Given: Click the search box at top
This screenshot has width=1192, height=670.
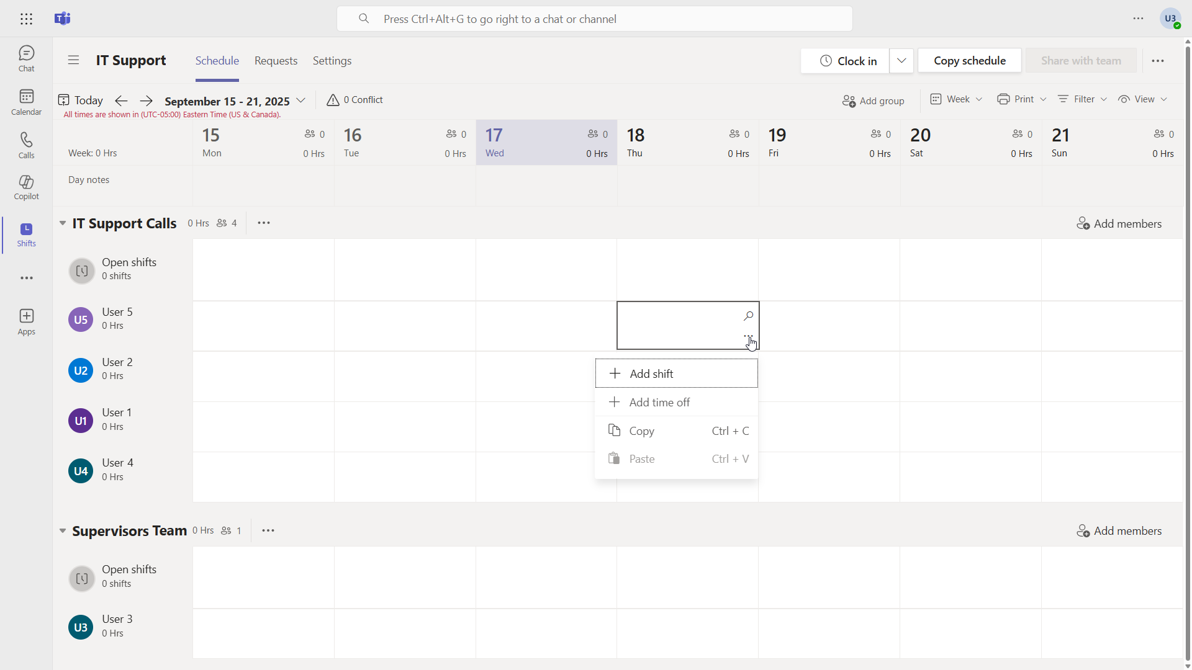Looking at the screenshot, I should point(594,19).
